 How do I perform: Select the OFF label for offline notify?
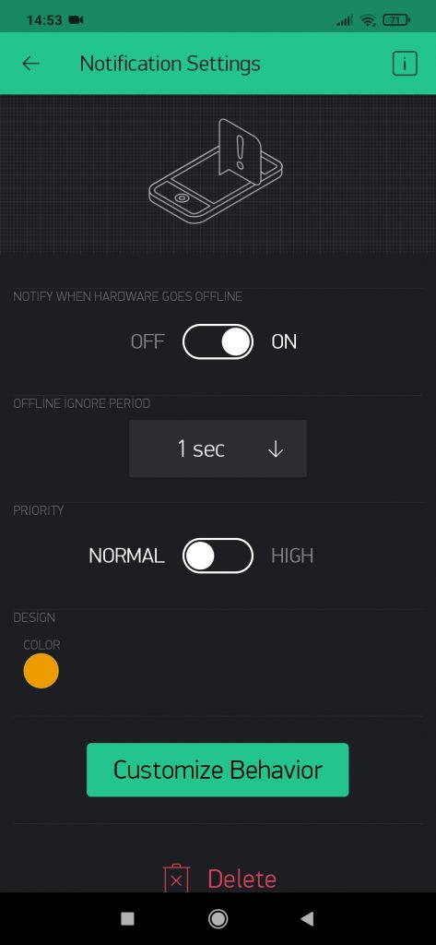(x=147, y=341)
